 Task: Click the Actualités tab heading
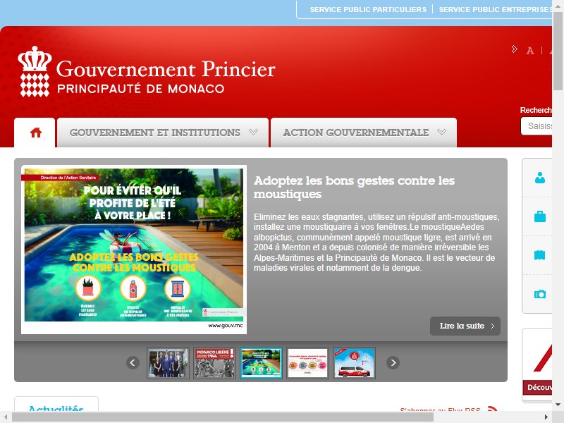click(56, 408)
